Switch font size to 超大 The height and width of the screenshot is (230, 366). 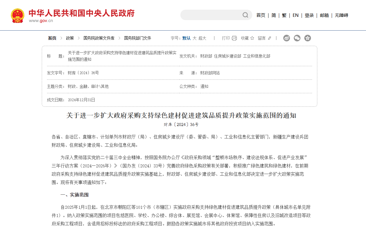coord(202,38)
